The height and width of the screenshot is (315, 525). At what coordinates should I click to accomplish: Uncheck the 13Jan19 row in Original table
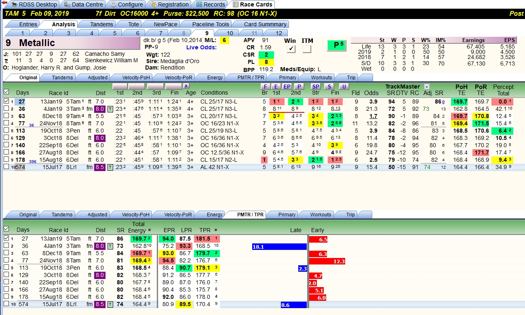click(x=6, y=101)
